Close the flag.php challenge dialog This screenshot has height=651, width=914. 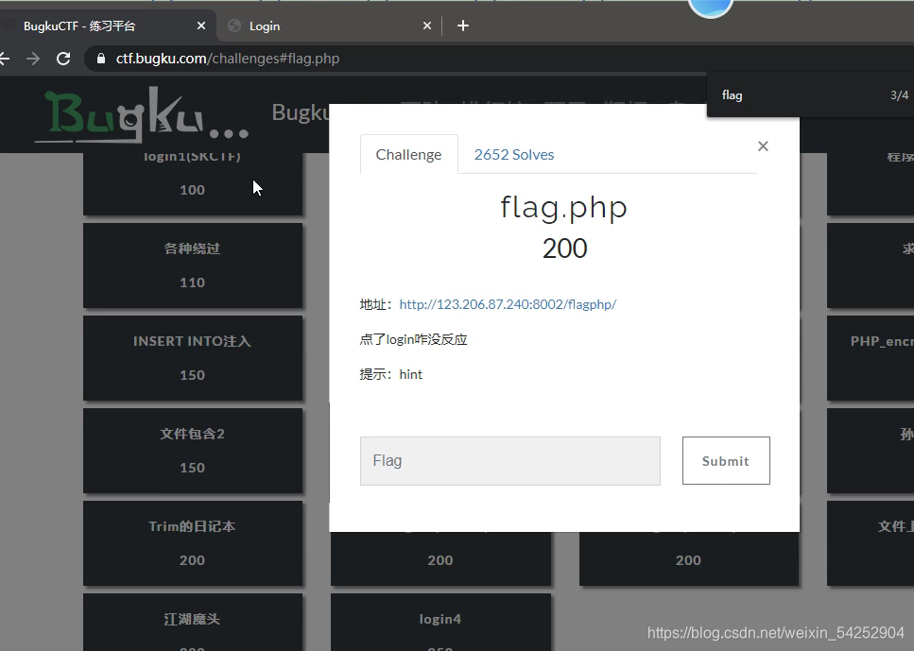click(763, 146)
